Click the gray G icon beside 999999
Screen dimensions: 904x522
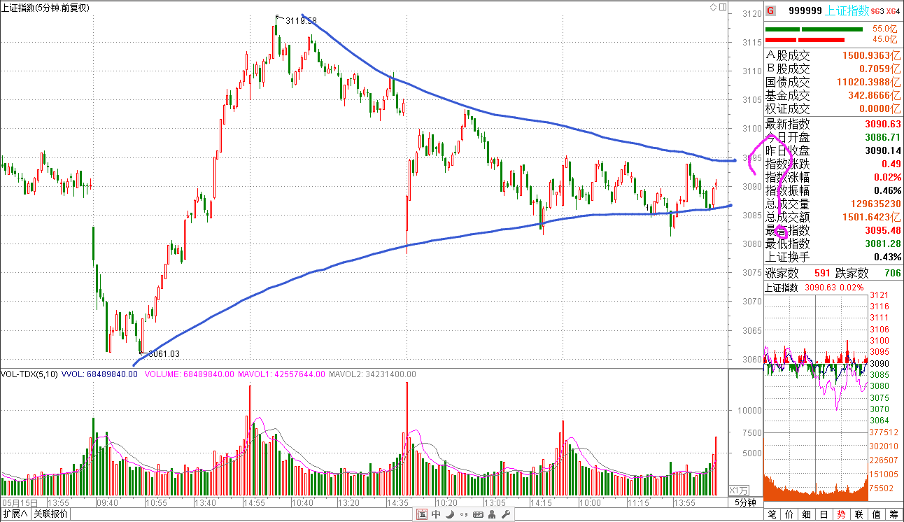[770, 10]
